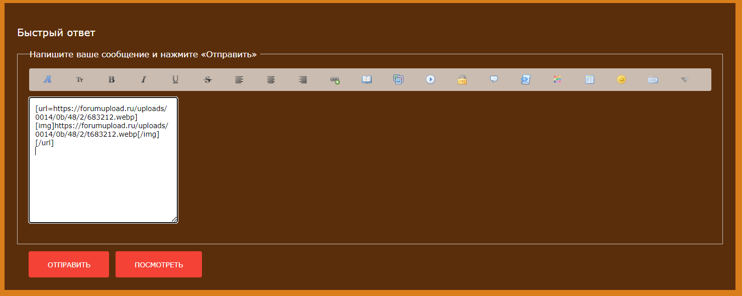
Task: Click the open book icon
Action: [x=367, y=79]
